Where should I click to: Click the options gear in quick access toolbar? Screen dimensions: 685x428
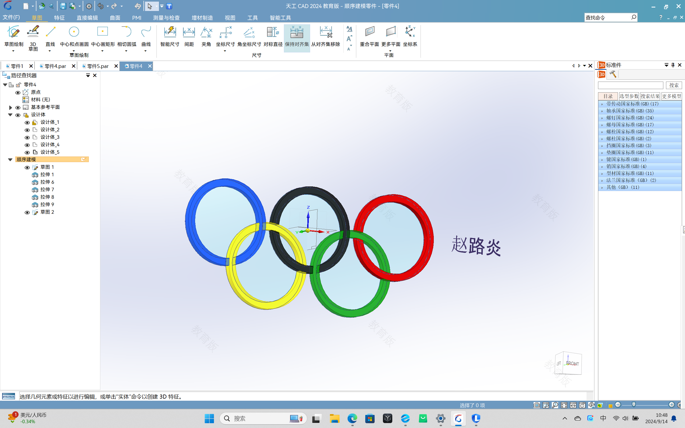tap(89, 6)
